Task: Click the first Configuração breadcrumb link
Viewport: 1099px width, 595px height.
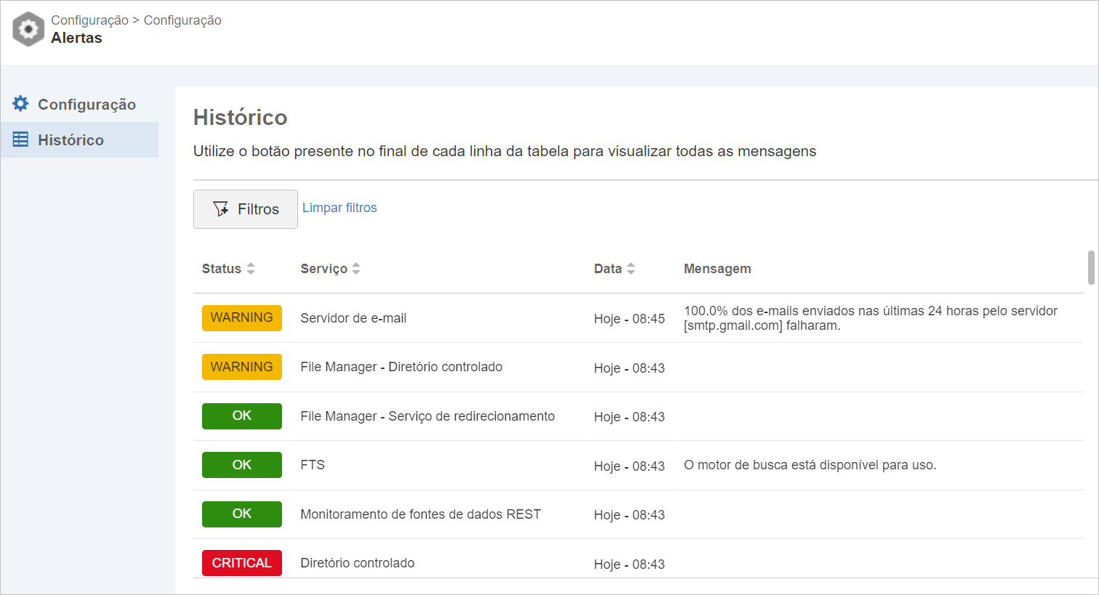Action: coord(89,20)
